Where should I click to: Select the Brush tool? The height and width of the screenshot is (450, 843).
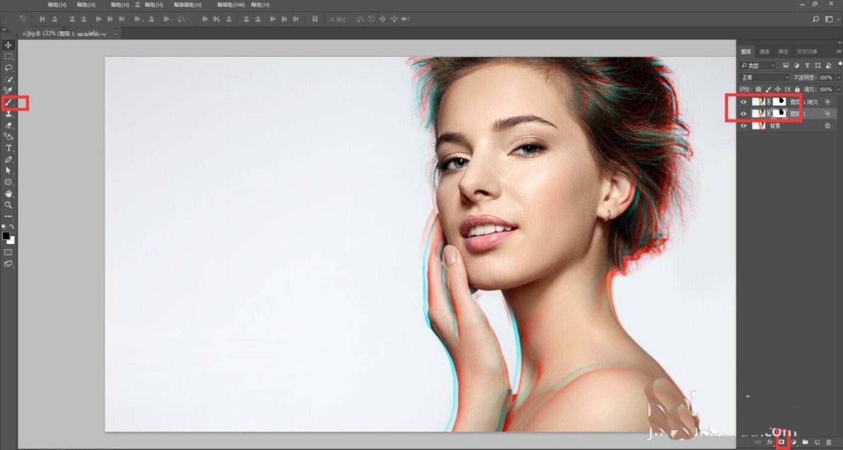(8, 103)
